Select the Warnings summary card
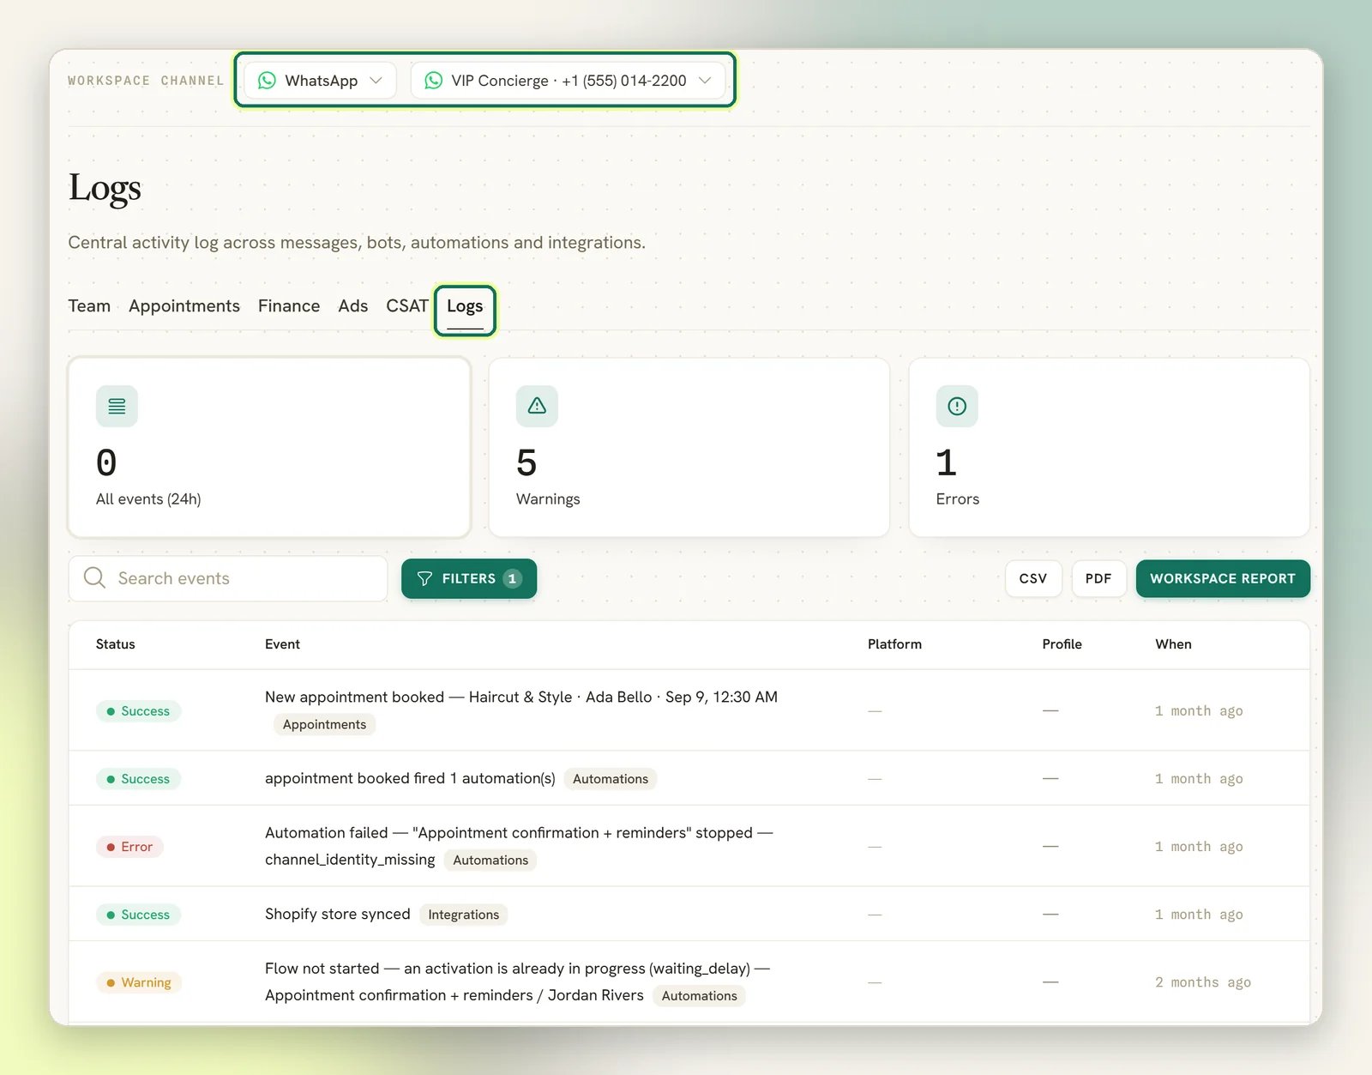This screenshot has height=1075, width=1372. tap(689, 448)
